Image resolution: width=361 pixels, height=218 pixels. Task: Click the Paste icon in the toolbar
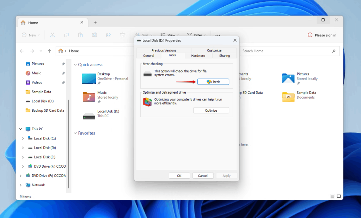pos(80,35)
